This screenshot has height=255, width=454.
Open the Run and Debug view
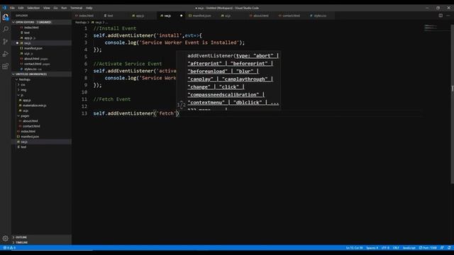pyautogui.click(x=6, y=54)
